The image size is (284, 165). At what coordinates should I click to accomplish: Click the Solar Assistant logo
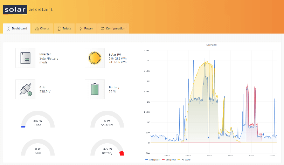28,10
